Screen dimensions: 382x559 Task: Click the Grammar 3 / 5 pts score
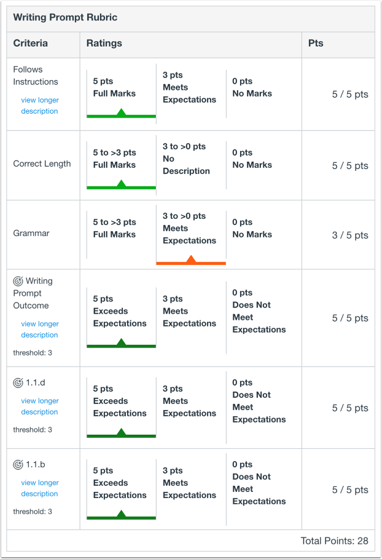[350, 235]
